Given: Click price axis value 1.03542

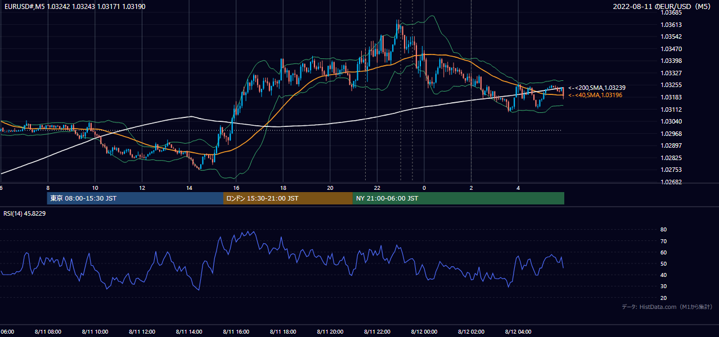Looking at the screenshot, I should coord(672,37).
